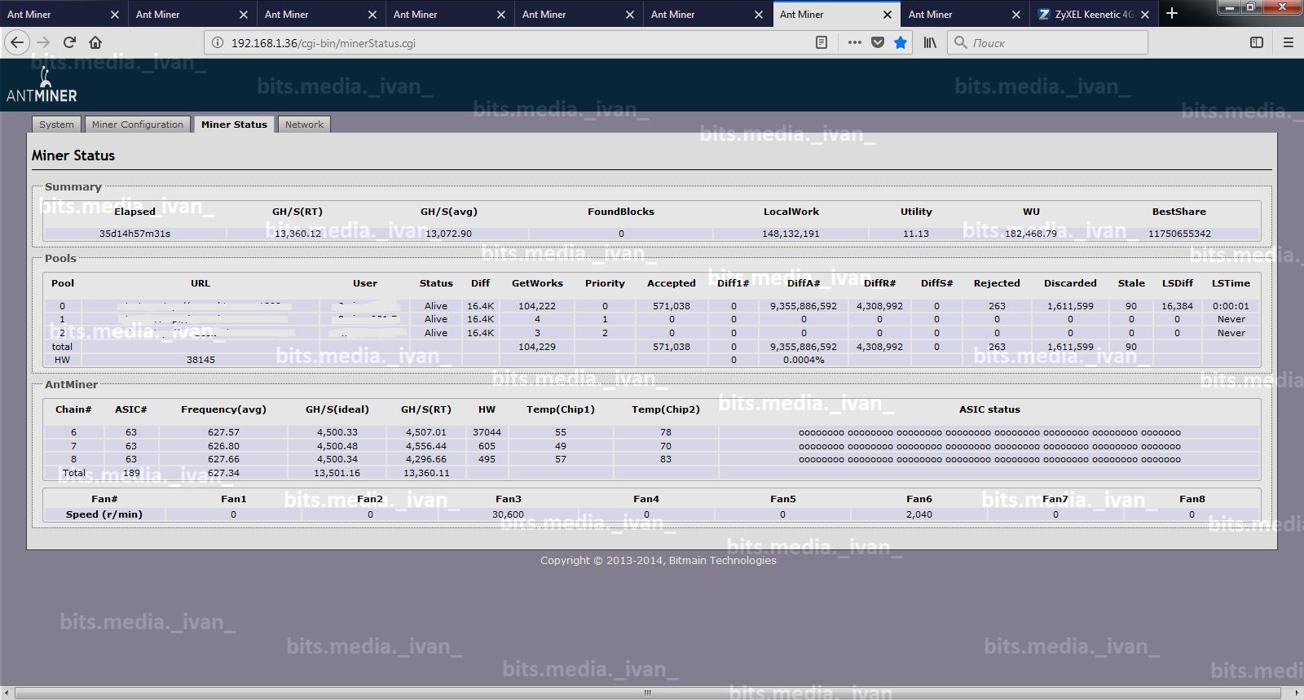Click chain 8 Temp(Chip2) value 83
Screen dimensions: 1304x700
coord(666,459)
